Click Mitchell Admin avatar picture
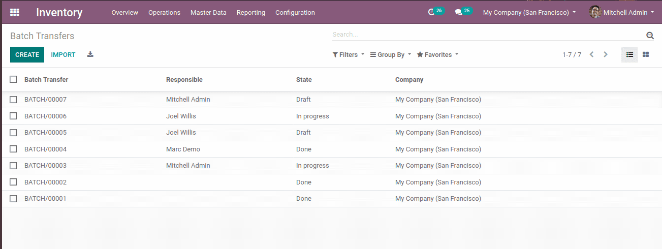The image size is (662, 249). (x=595, y=12)
